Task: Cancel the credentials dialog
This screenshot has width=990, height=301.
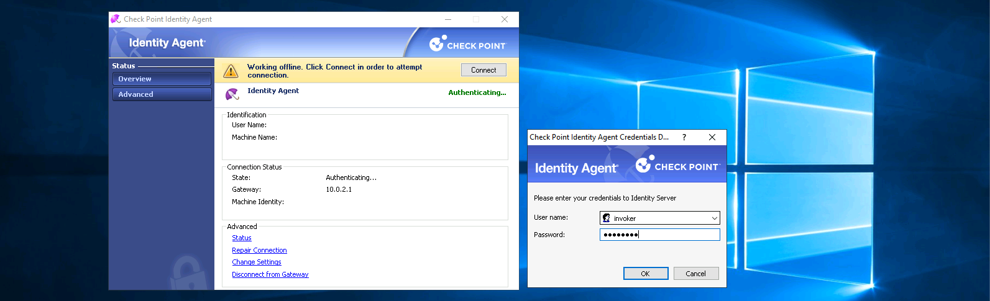Action: point(695,274)
